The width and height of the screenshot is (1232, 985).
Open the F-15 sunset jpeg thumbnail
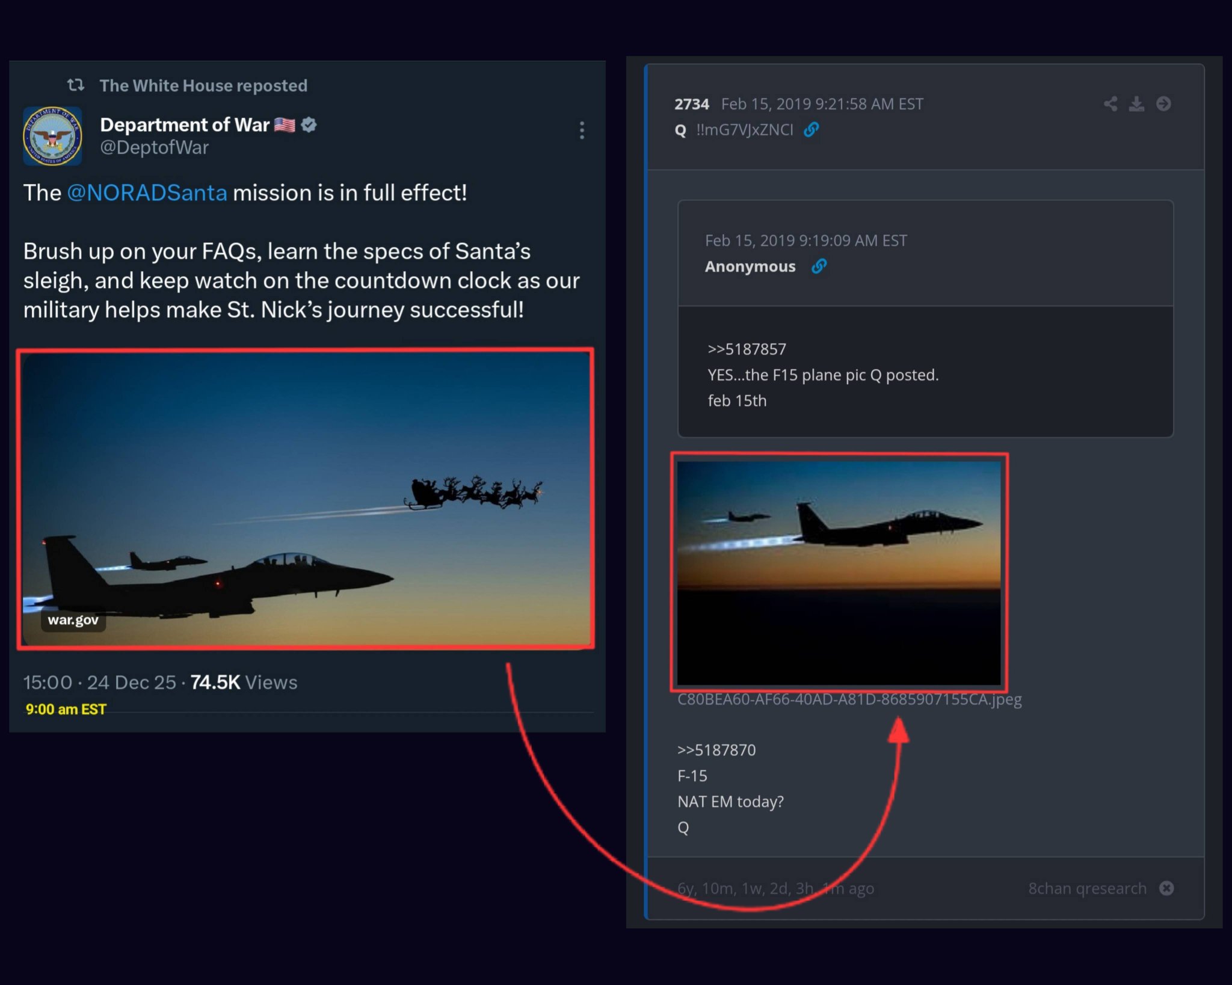839,572
